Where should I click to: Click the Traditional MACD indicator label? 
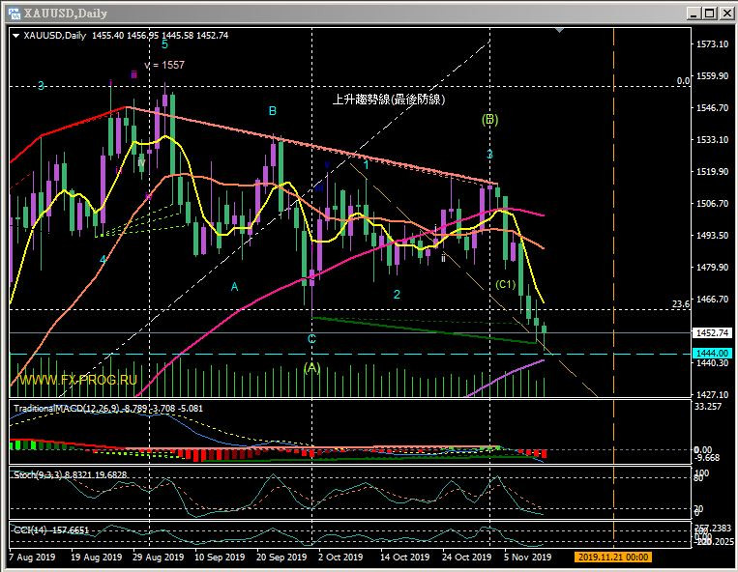pos(58,410)
